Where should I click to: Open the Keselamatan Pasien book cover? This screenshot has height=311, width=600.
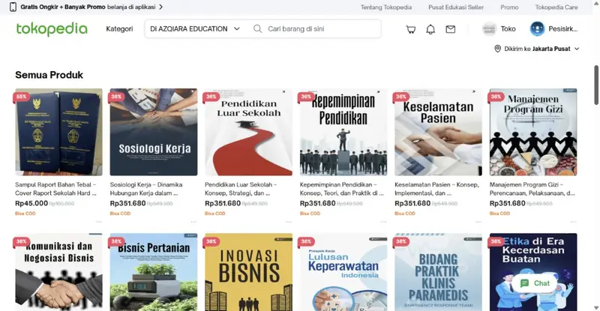[x=439, y=132]
